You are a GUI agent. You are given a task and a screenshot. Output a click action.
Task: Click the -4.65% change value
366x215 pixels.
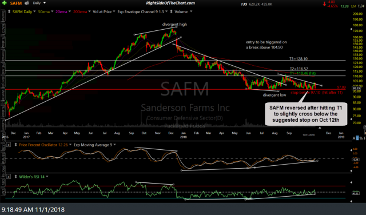coord(333,6)
